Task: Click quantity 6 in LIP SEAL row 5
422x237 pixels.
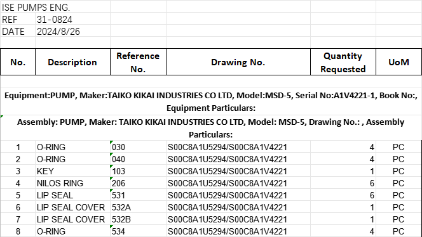Action: point(343,195)
